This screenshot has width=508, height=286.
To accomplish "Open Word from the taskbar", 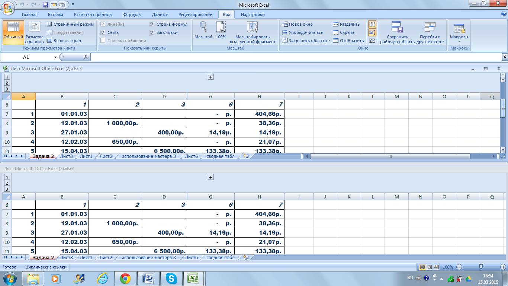I will (x=148, y=278).
